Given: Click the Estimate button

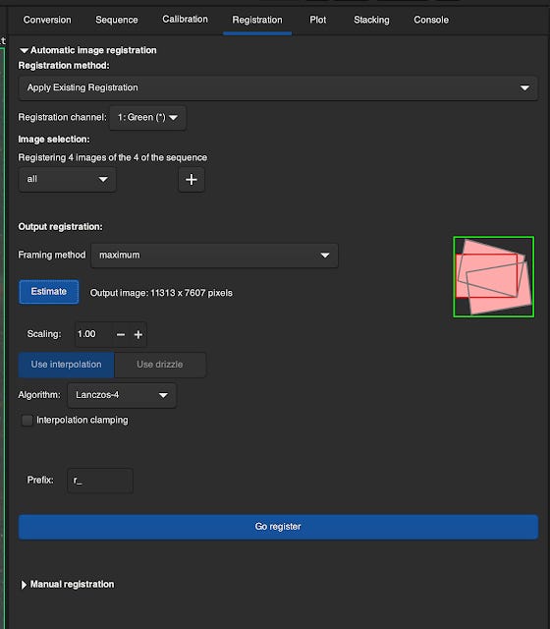Looking at the screenshot, I should pos(49,292).
